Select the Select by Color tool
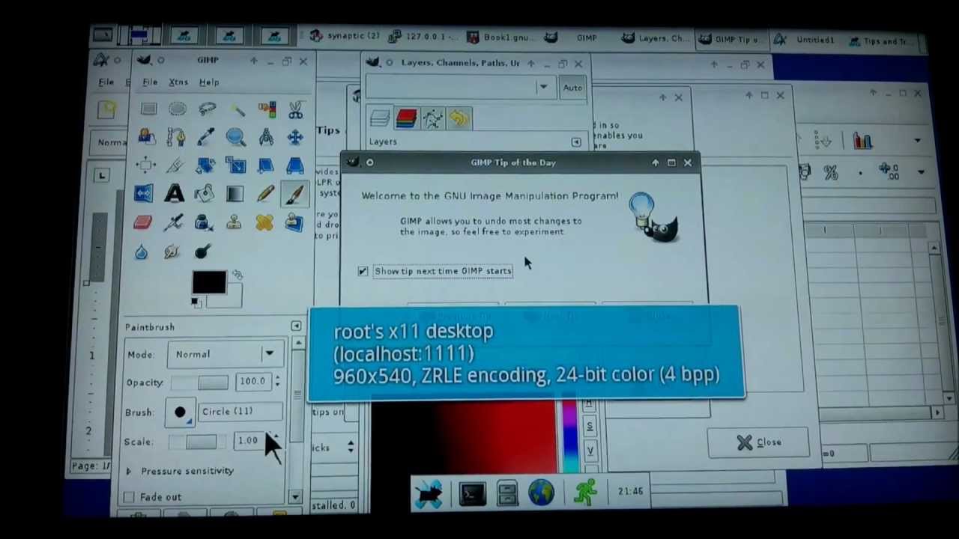 [267, 110]
